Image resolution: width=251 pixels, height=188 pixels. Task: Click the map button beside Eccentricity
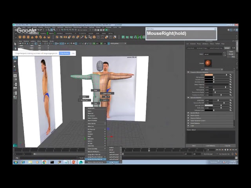coord(231,100)
